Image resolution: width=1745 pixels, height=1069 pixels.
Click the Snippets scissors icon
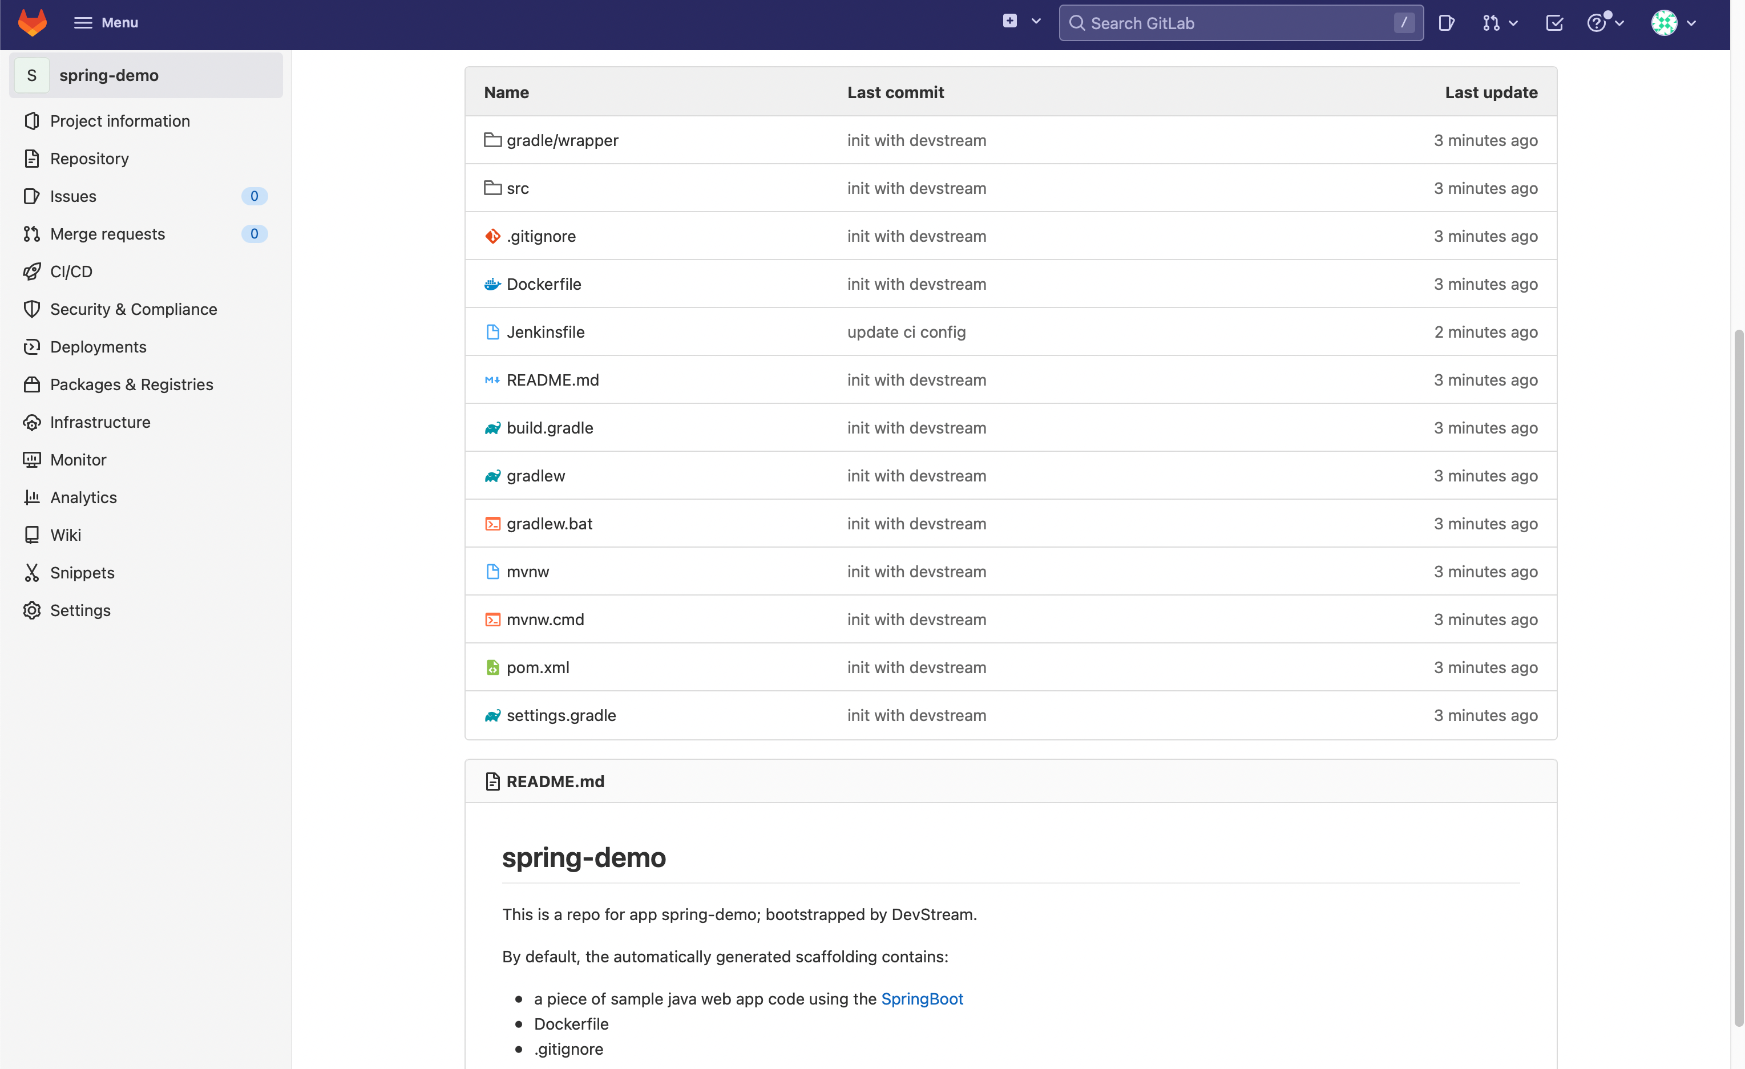tap(32, 573)
